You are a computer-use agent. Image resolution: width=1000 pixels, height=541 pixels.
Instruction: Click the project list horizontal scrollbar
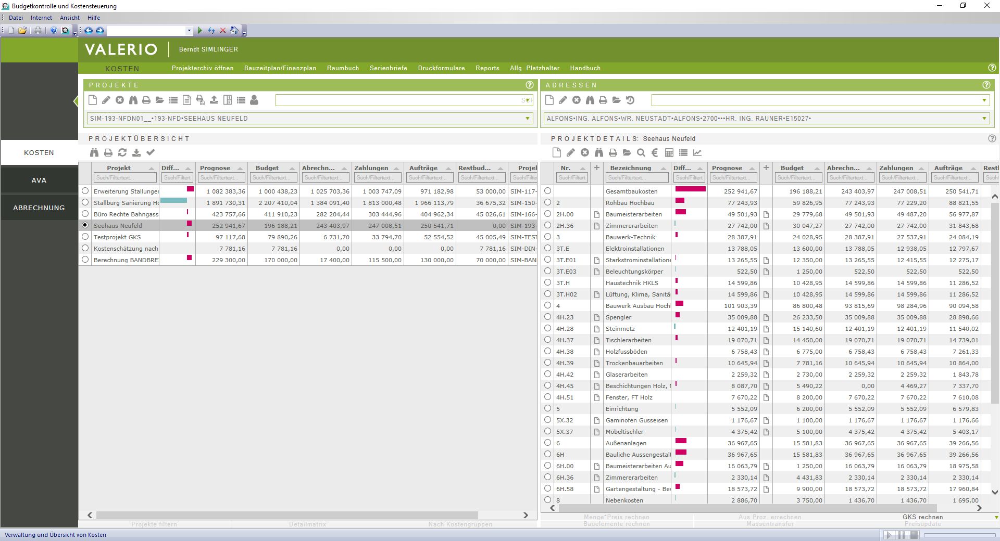click(x=286, y=515)
